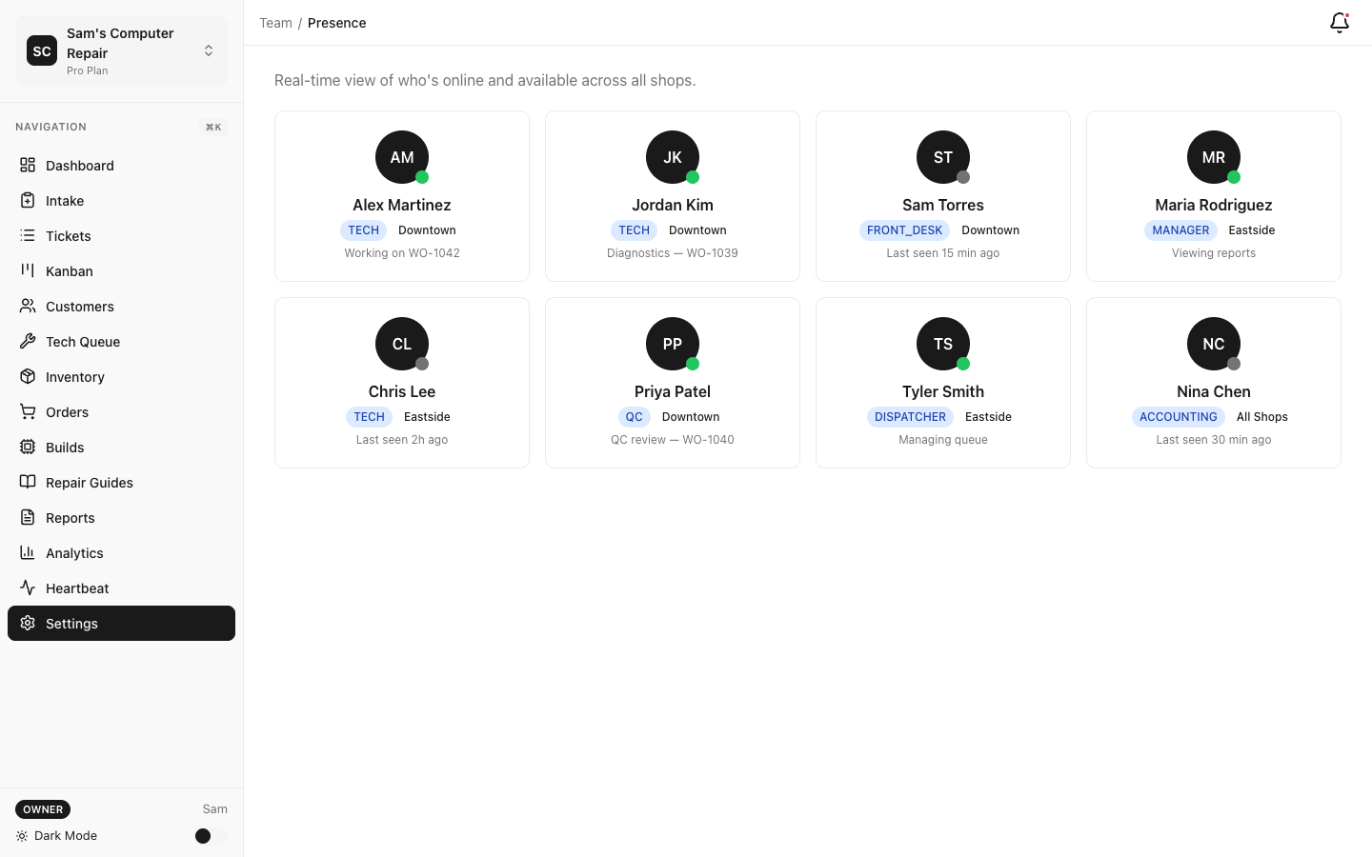Open the Builds section

(64, 447)
